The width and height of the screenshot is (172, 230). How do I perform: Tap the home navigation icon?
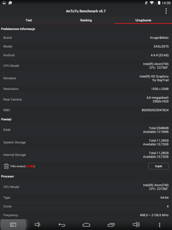[x=86, y=225]
